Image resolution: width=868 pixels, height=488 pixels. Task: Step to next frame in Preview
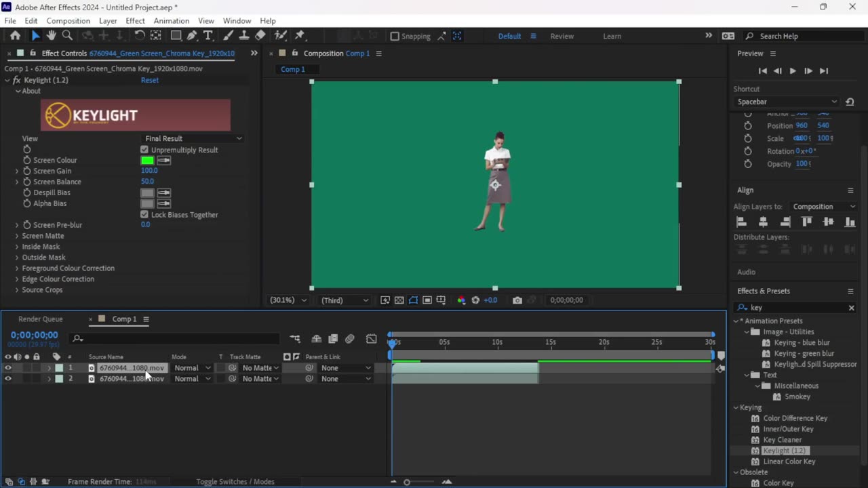(x=808, y=70)
